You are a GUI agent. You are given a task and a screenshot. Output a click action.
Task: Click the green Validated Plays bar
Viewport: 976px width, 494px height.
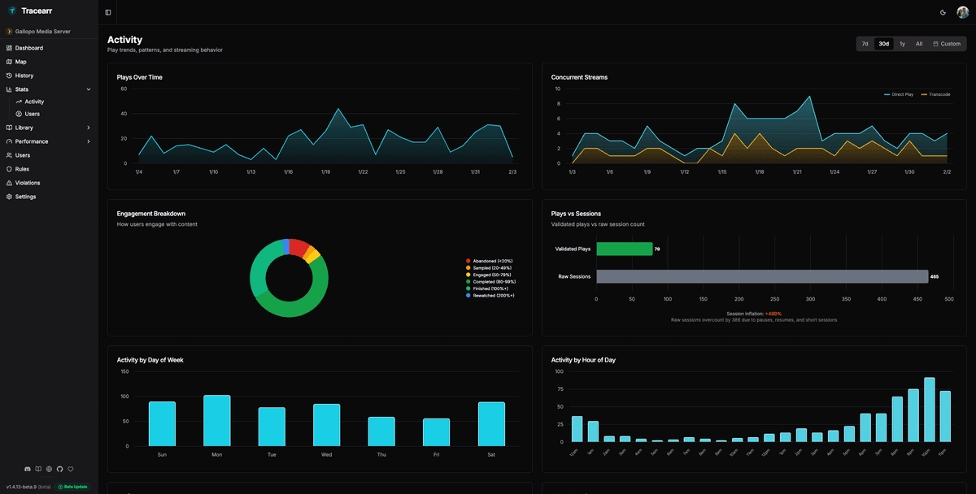pyautogui.click(x=625, y=249)
